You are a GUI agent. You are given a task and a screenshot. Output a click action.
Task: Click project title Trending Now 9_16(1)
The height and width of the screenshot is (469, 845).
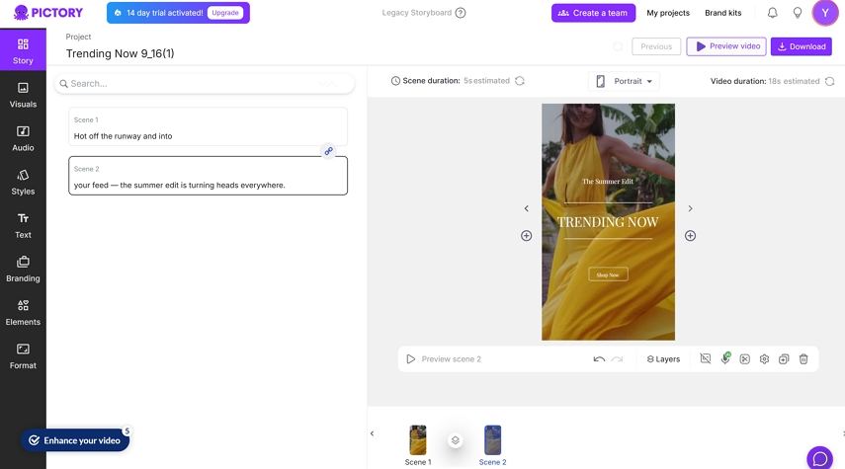(121, 53)
